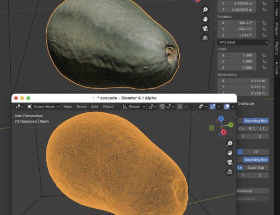280x215 pixels.
Task: Toggle perspective grid icon in back window
Action: coord(205,38)
